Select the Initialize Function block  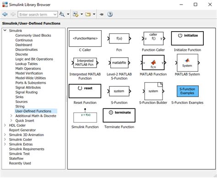(187, 38)
